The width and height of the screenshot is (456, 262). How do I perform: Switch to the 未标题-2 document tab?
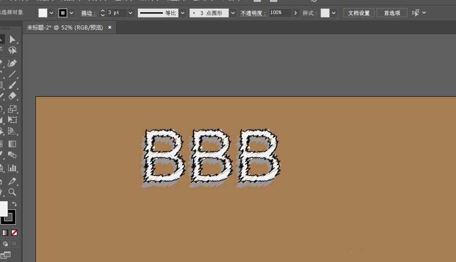click(65, 28)
